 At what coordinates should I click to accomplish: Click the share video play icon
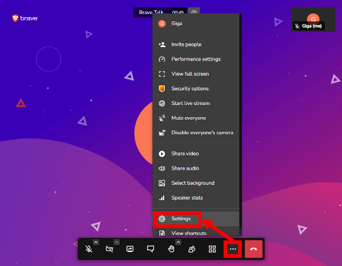(162, 154)
